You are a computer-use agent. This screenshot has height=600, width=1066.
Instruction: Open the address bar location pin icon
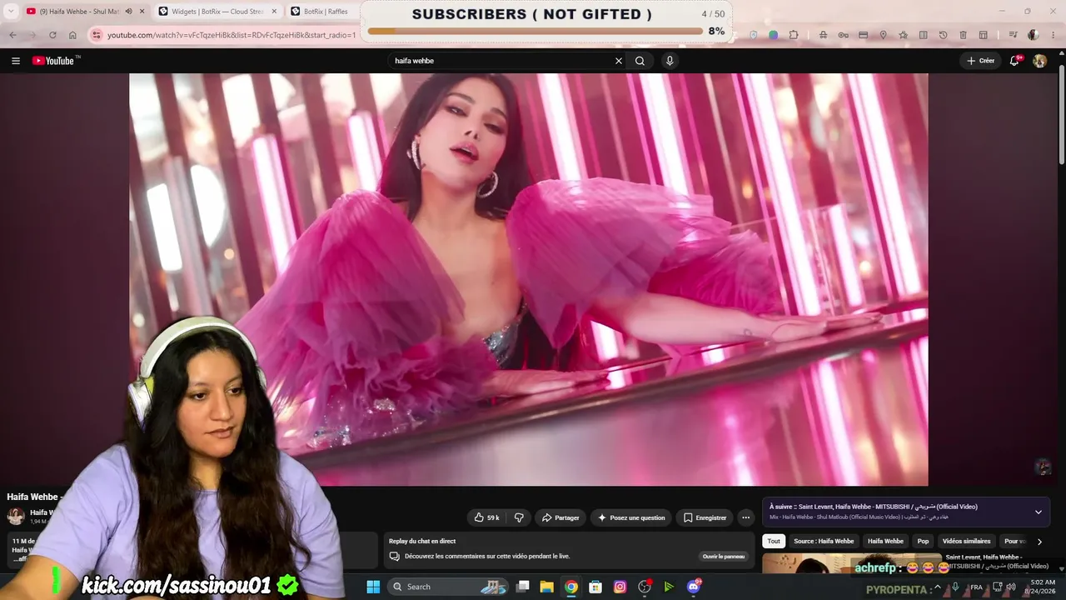(x=883, y=35)
